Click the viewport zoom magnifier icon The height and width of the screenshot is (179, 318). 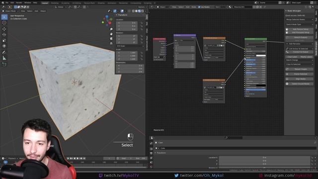point(111,29)
